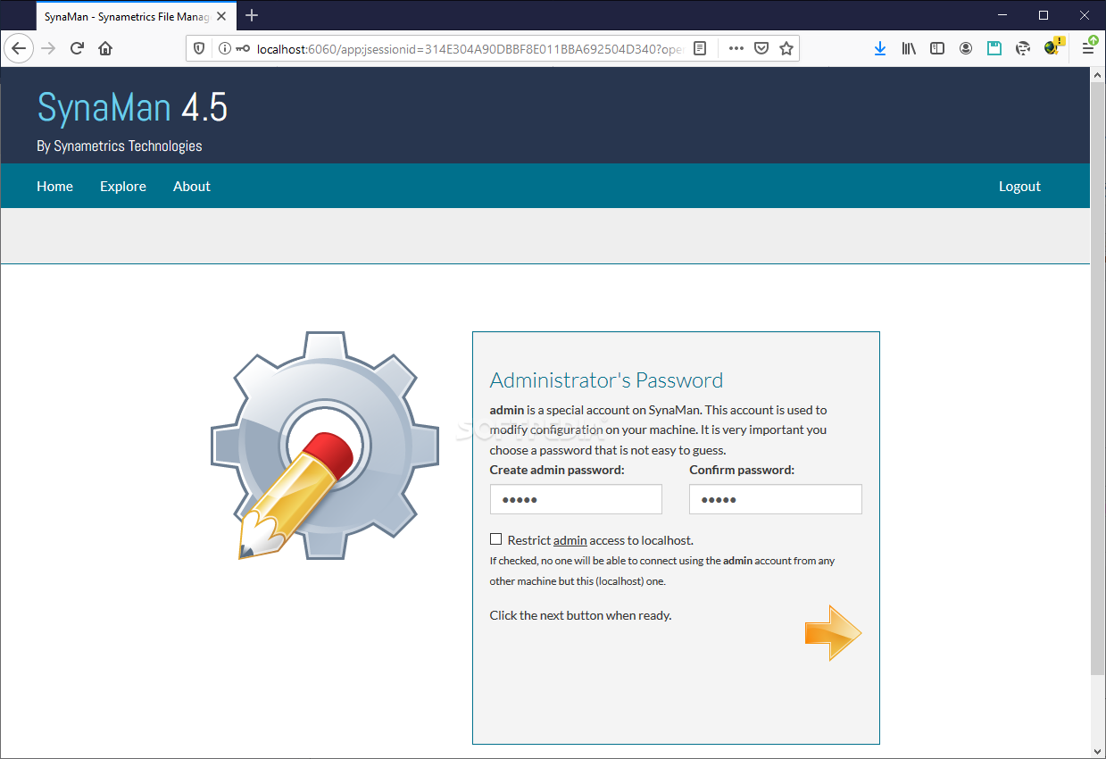Click the face mask extension icon

(x=1023, y=48)
